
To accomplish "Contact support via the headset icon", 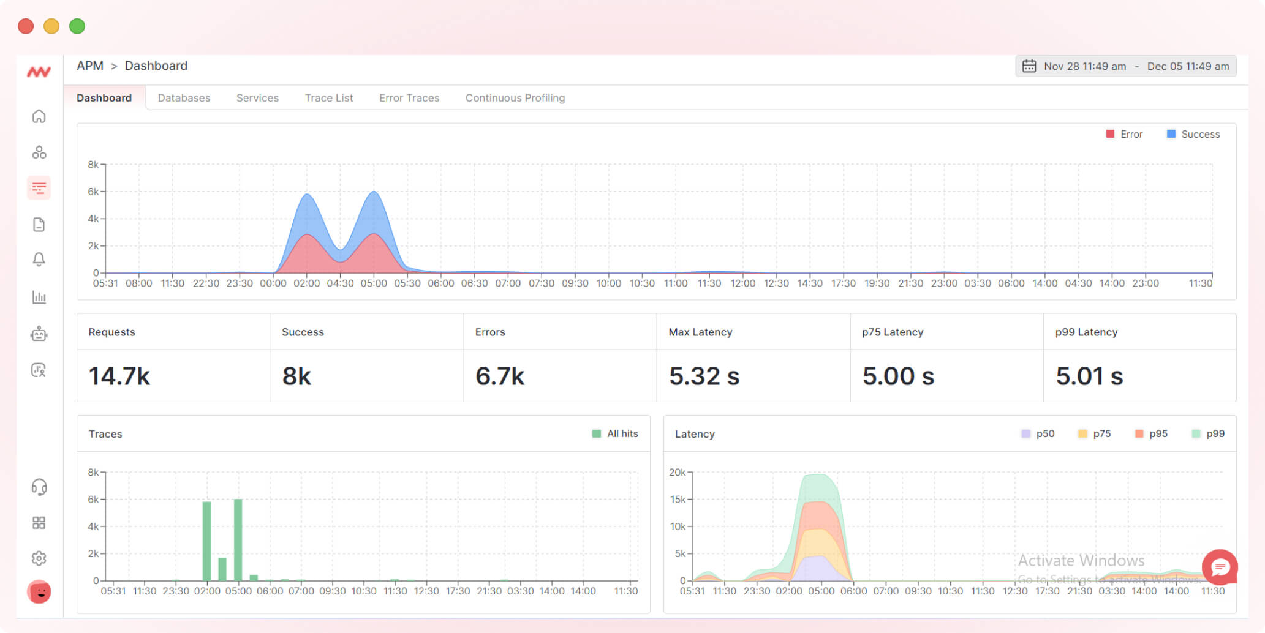I will [39, 487].
